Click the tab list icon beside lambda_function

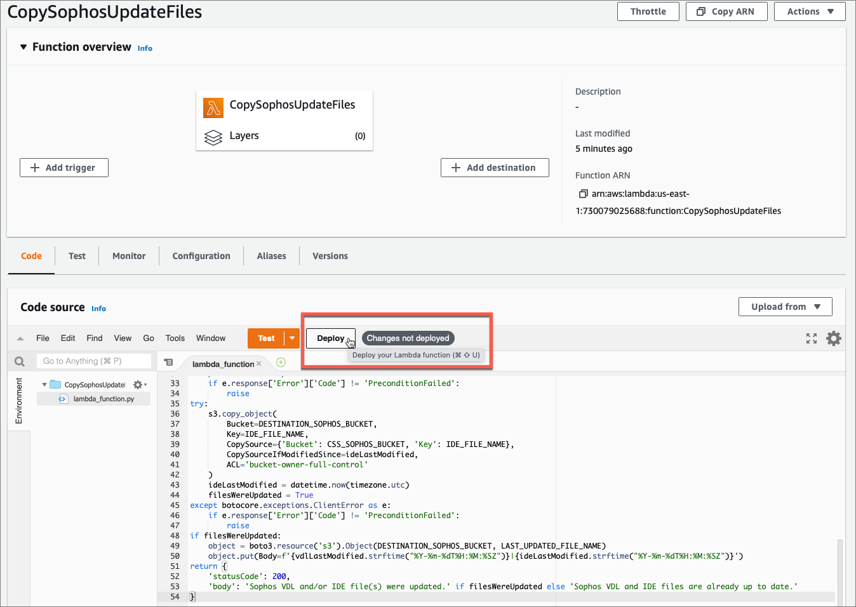tap(168, 362)
